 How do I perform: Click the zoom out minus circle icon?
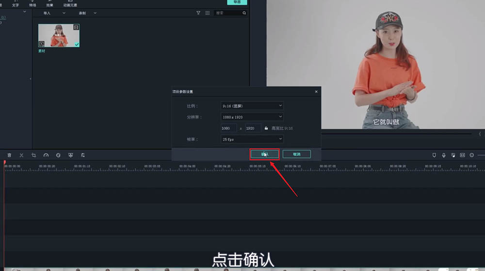pyautogui.click(x=472, y=155)
